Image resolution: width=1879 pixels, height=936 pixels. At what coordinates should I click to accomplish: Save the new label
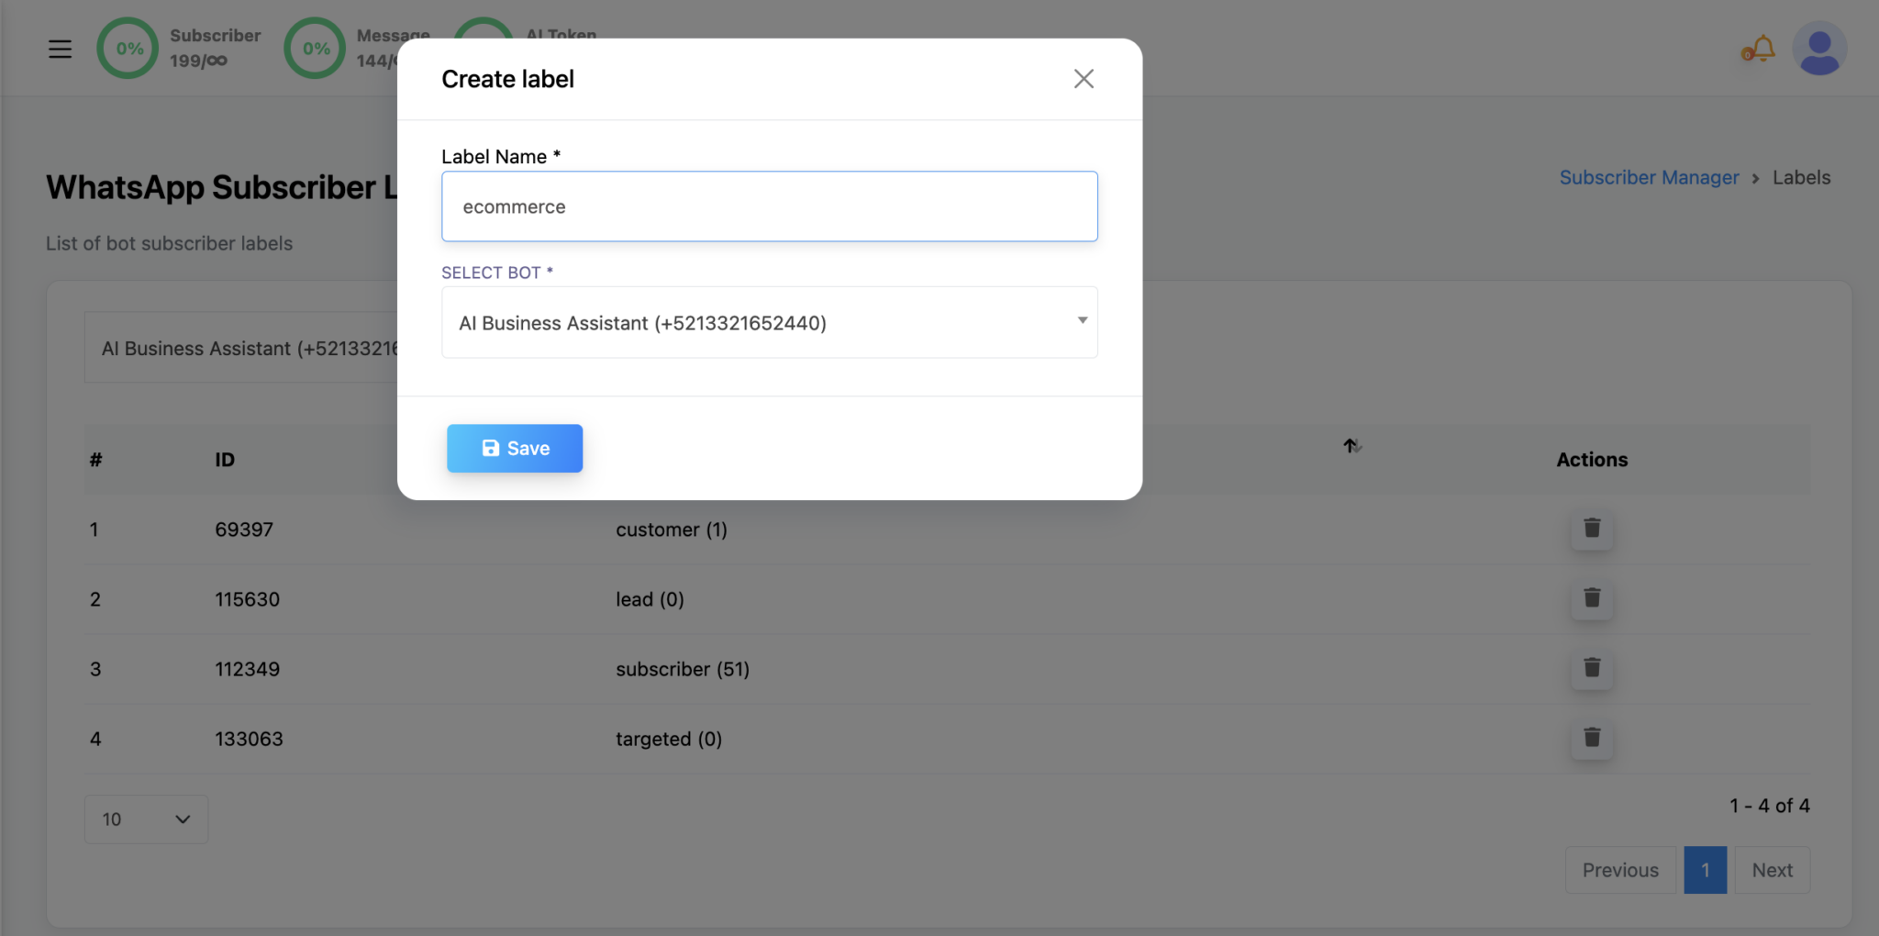pyautogui.click(x=515, y=448)
